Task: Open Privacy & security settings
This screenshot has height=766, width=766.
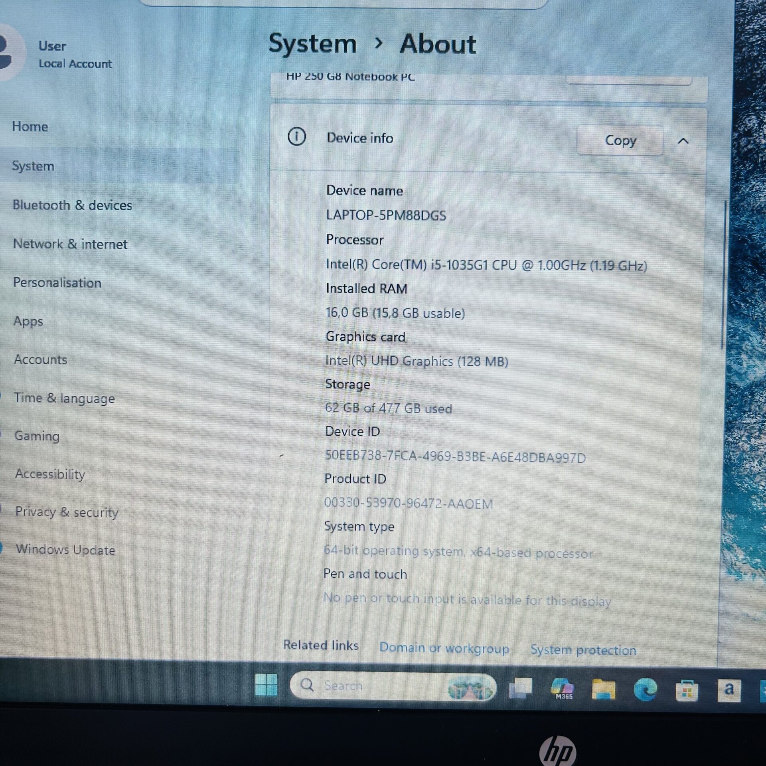Action: click(x=67, y=512)
